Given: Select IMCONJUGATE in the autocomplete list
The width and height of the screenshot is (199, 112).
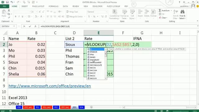Looking at the screenshot, I should click(96, 65).
